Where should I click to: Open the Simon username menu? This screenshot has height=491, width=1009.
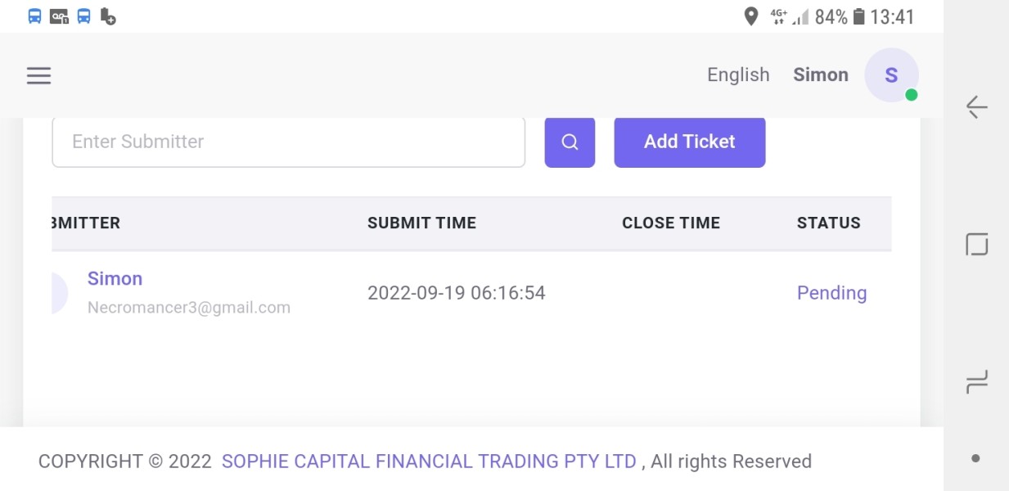(820, 75)
